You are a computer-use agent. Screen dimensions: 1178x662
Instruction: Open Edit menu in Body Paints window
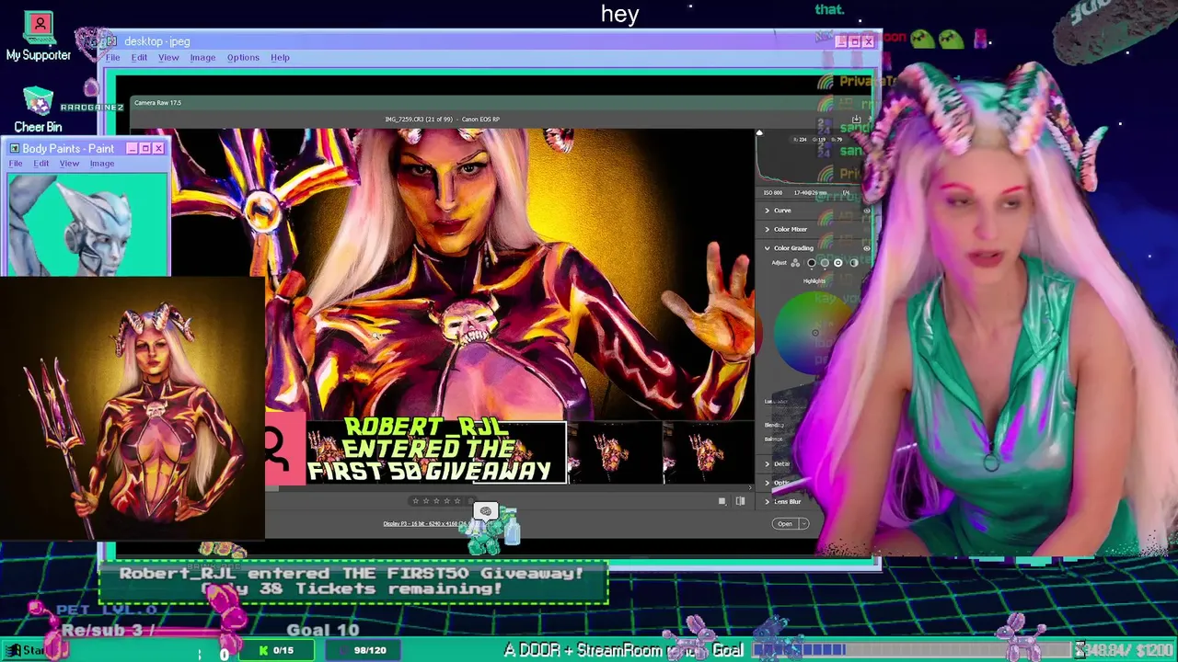click(x=41, y=163)
